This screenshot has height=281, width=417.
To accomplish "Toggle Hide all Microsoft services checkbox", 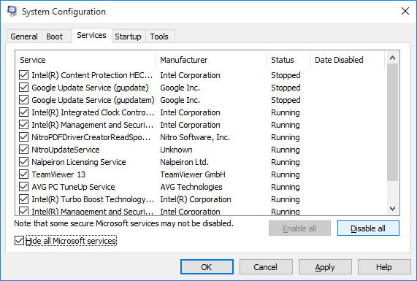I will pyautogui.click(x=19, y=241).
